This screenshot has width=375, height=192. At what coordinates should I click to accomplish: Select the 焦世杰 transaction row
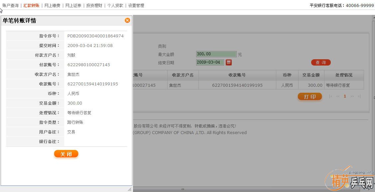point(233,85)
